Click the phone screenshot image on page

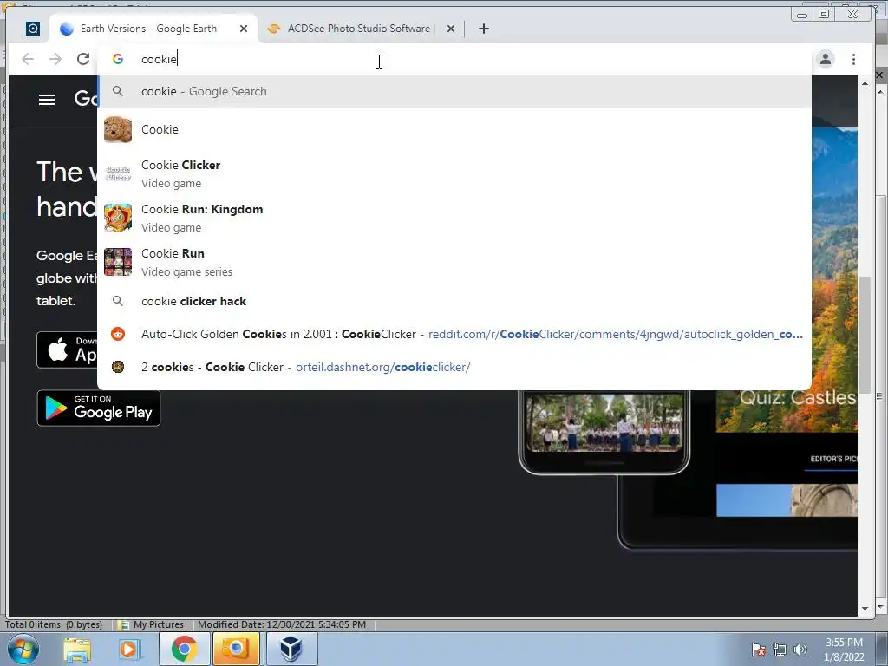click(604, 423)
